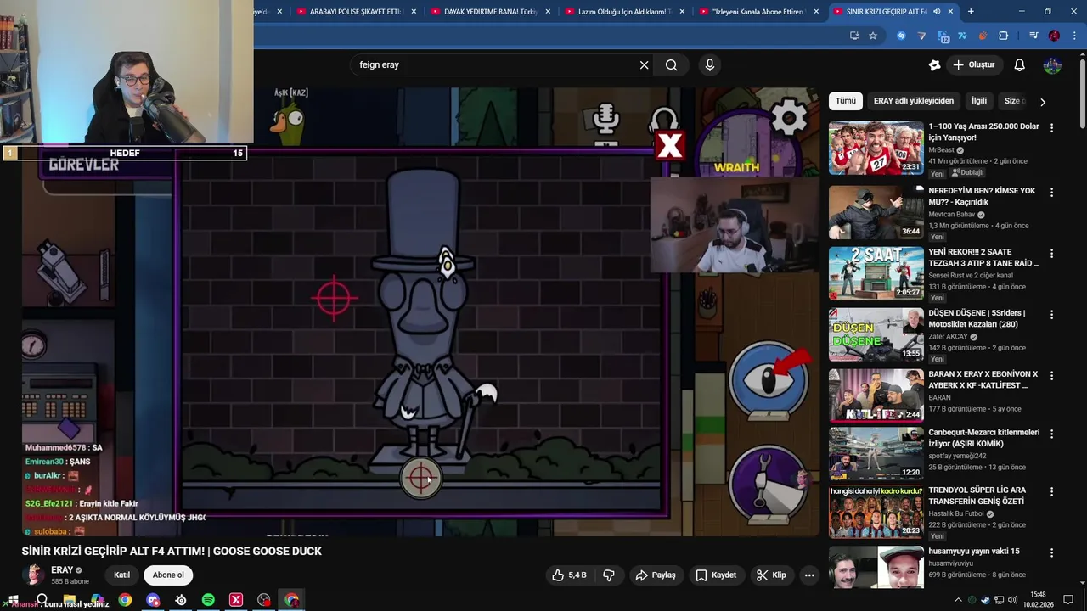This screenshot has width=1087, height=611.
Task: Open the 2 SAATE TEZGAH video thumbnail
Action: 876,273
